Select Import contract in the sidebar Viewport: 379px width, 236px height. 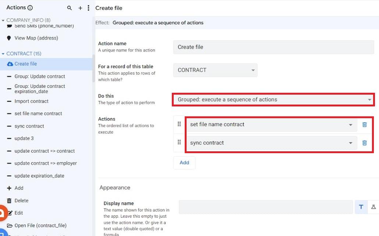tap(31, 101)
